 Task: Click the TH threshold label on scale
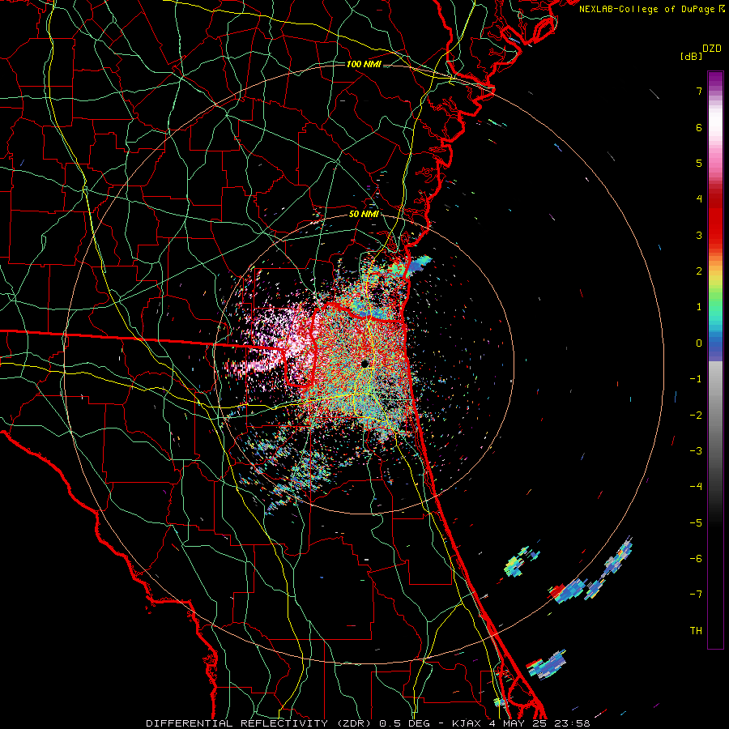pos(696,630)
